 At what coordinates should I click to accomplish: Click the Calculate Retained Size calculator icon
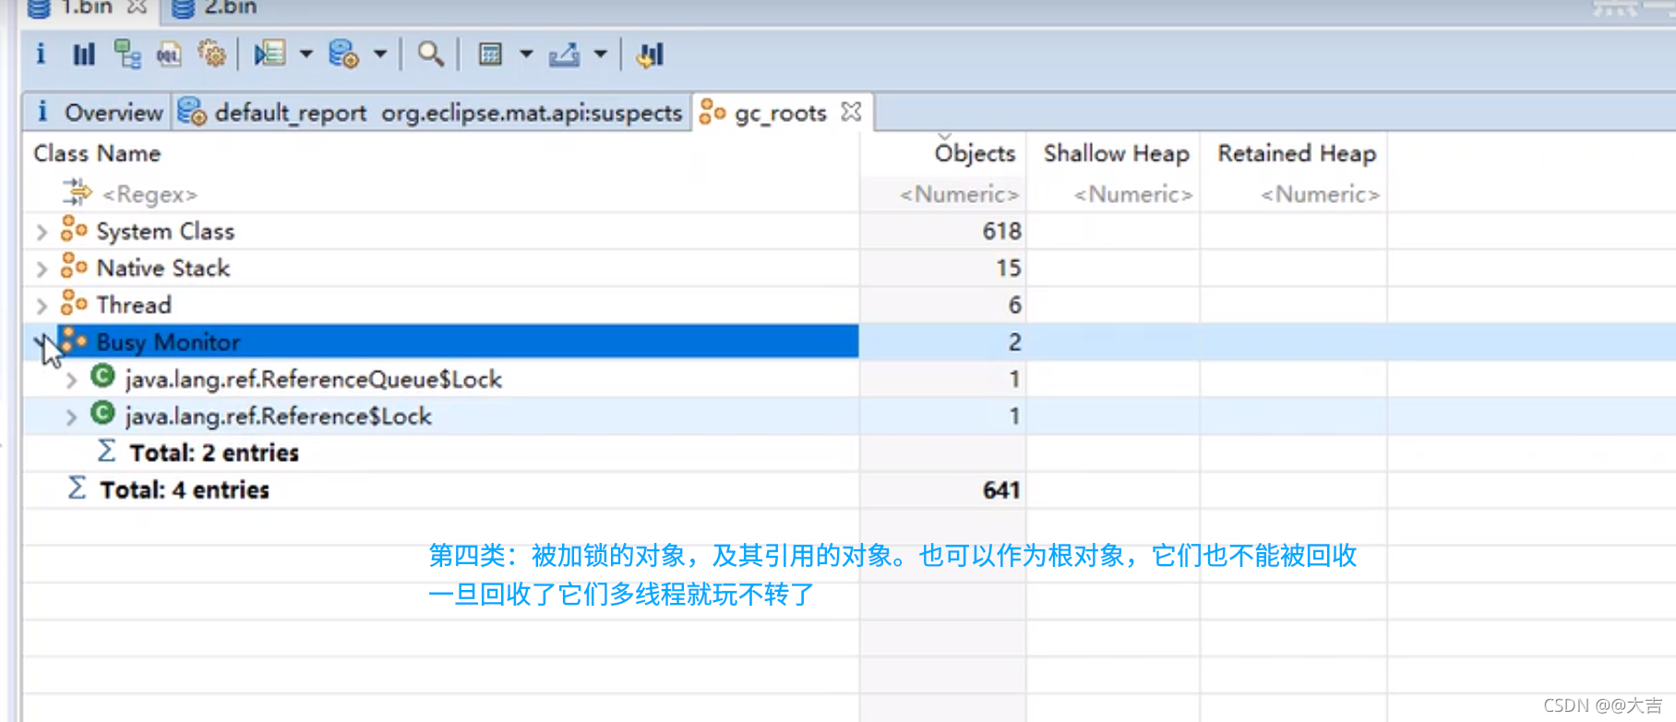point(490,54)
